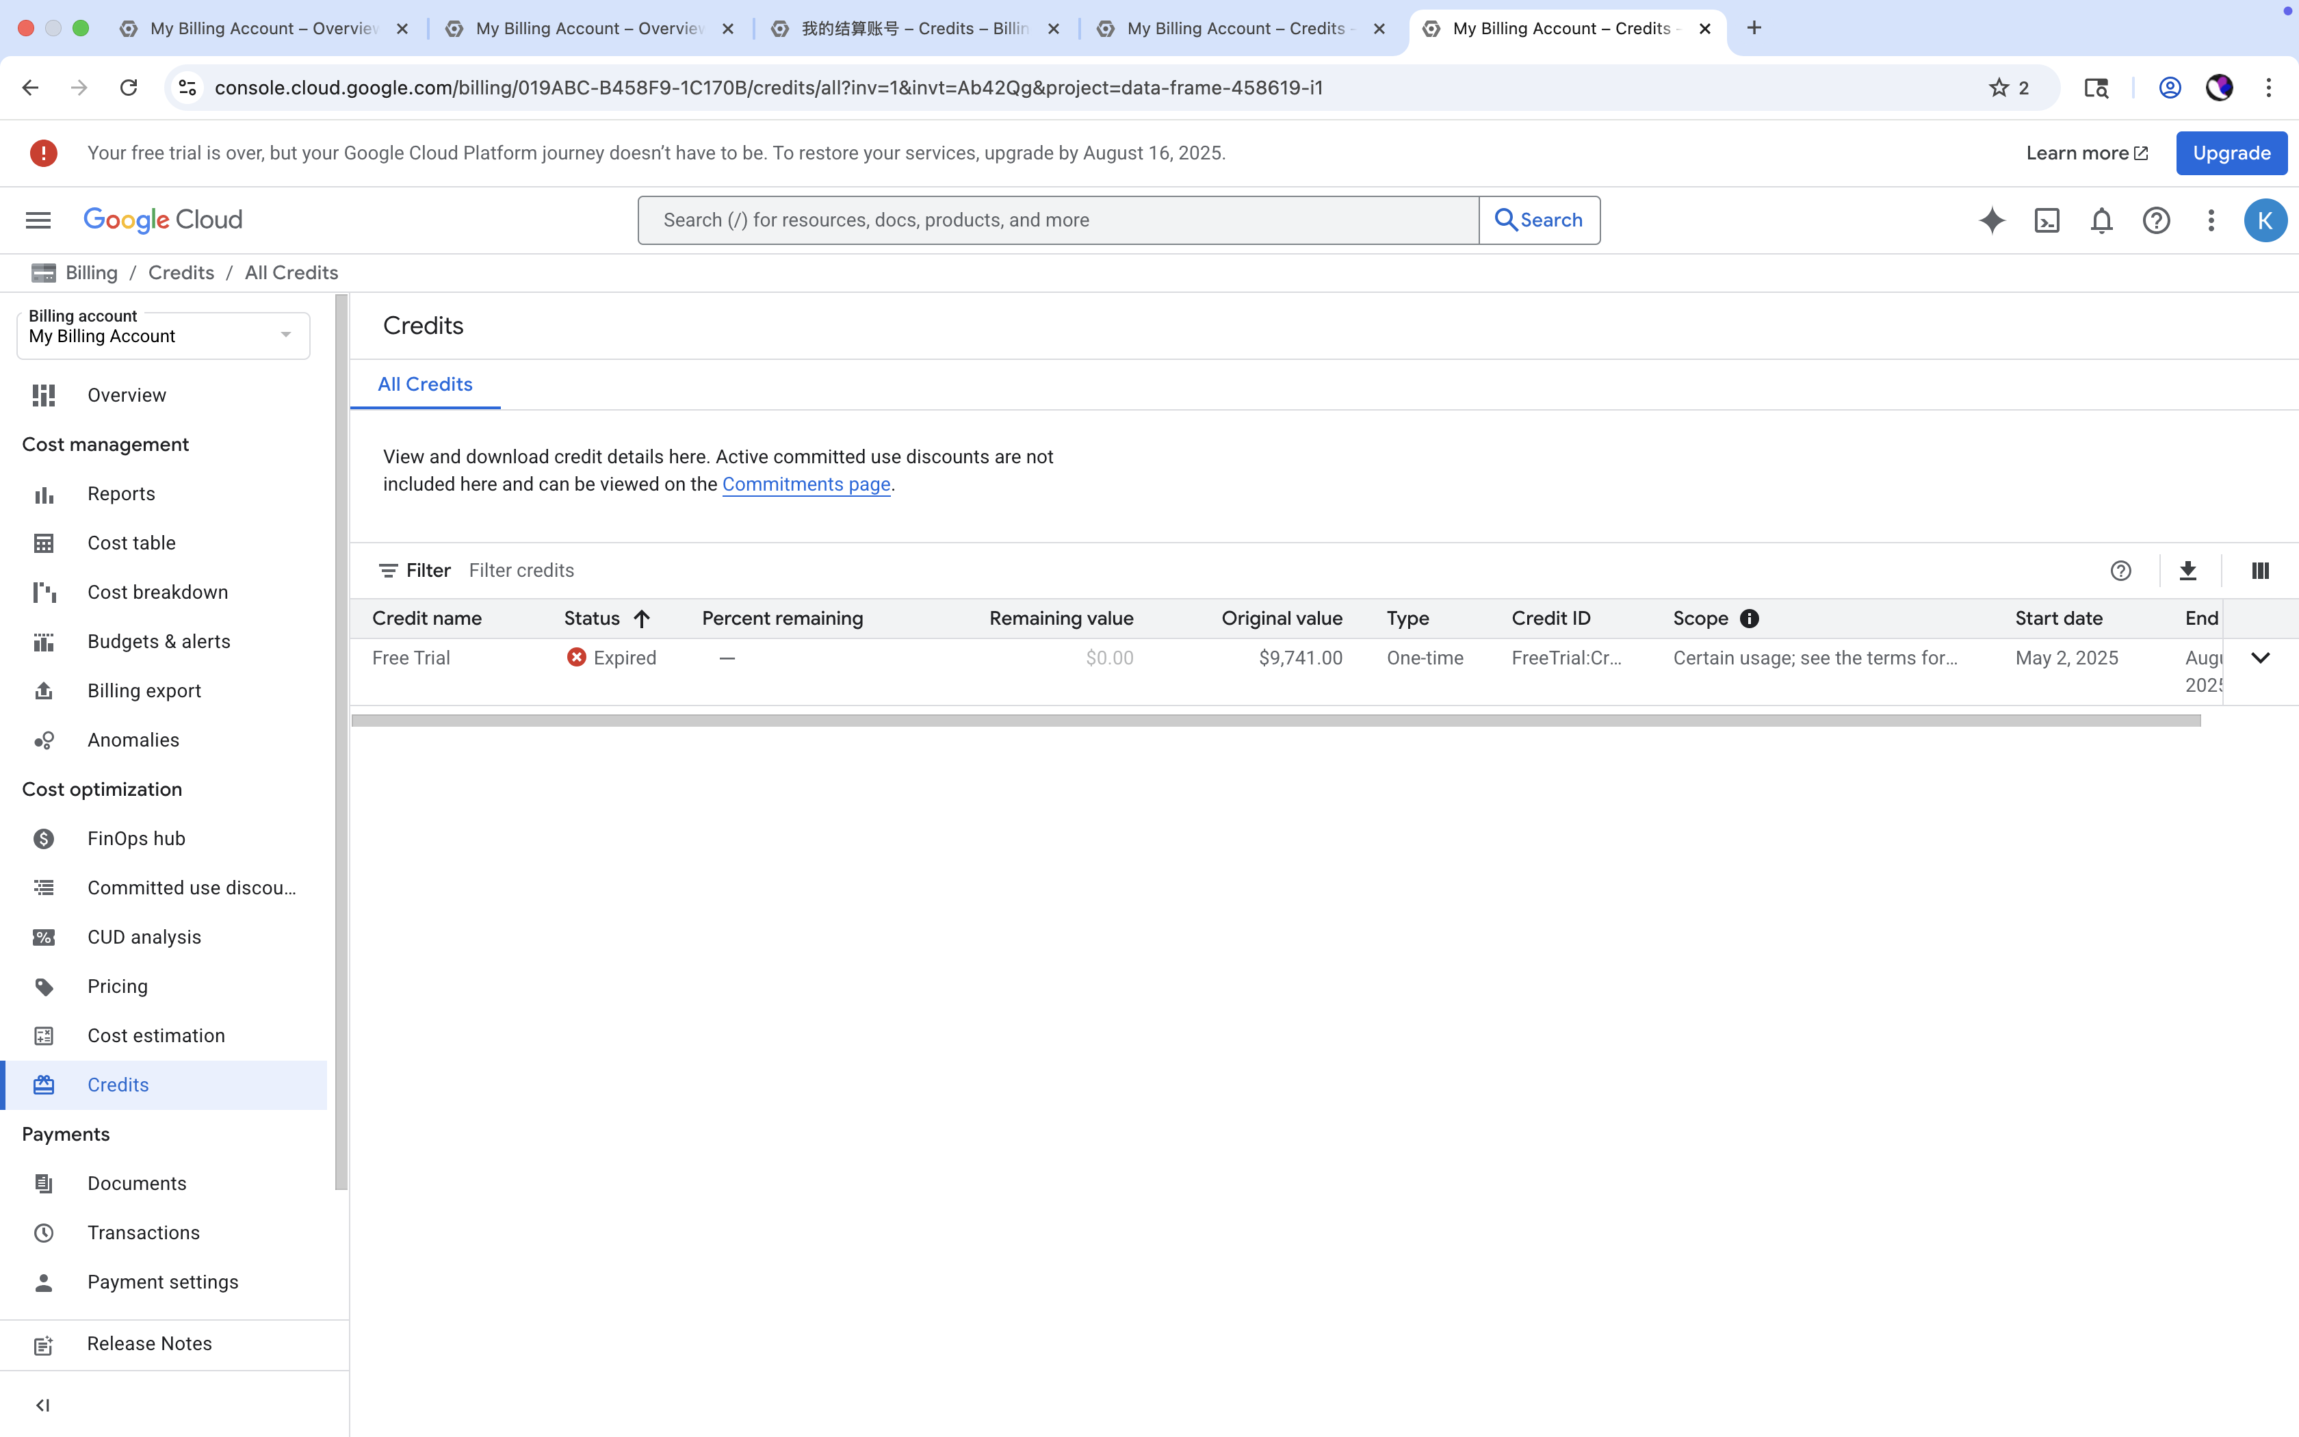Open the help question mark panel

coord(2155,220)
